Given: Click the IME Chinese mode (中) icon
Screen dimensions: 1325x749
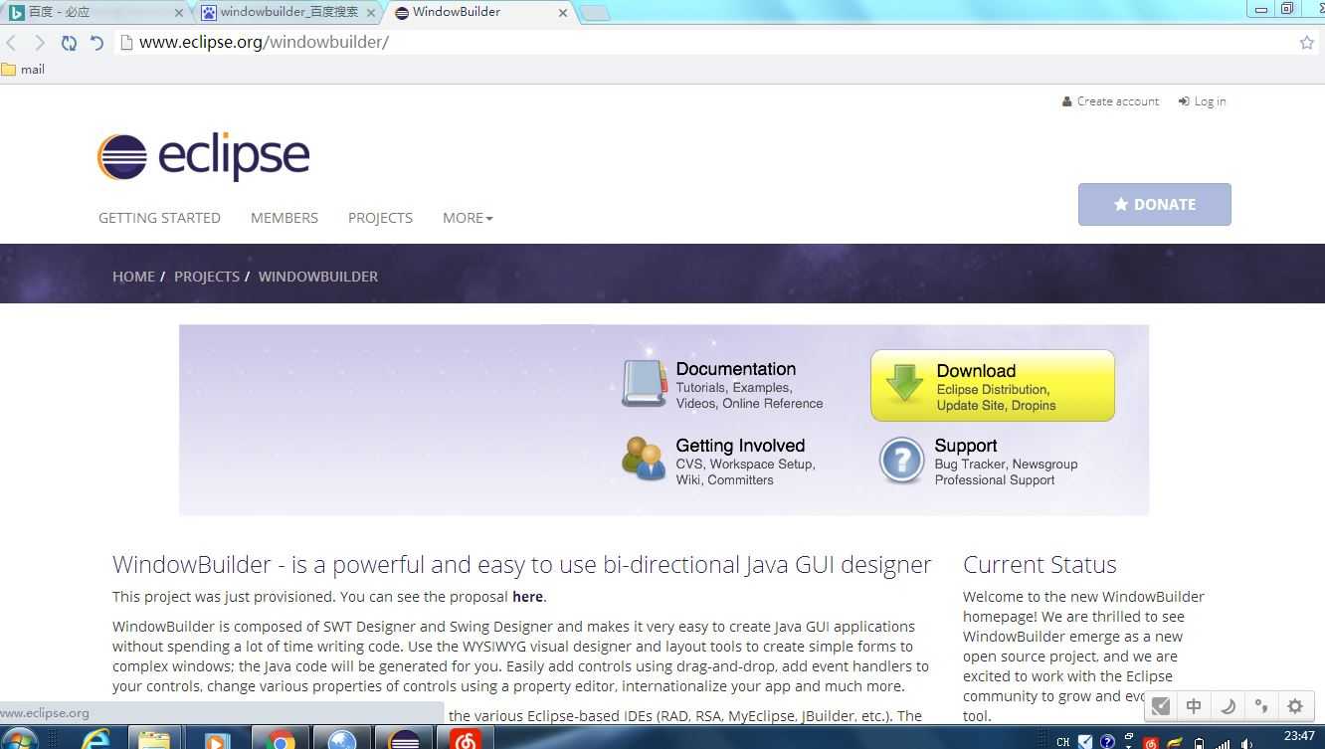Looking at the screenshot, I should [x=1194, y=706].
